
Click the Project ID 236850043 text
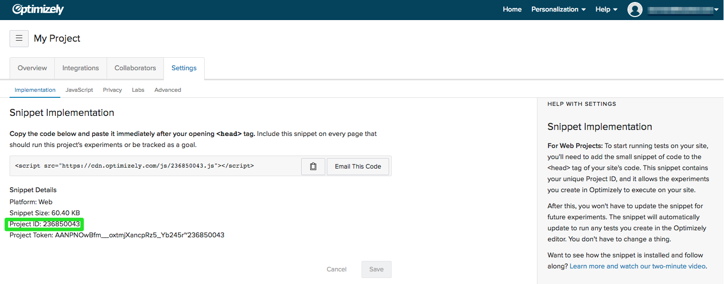pyautogui.click(x=45, y=224)
